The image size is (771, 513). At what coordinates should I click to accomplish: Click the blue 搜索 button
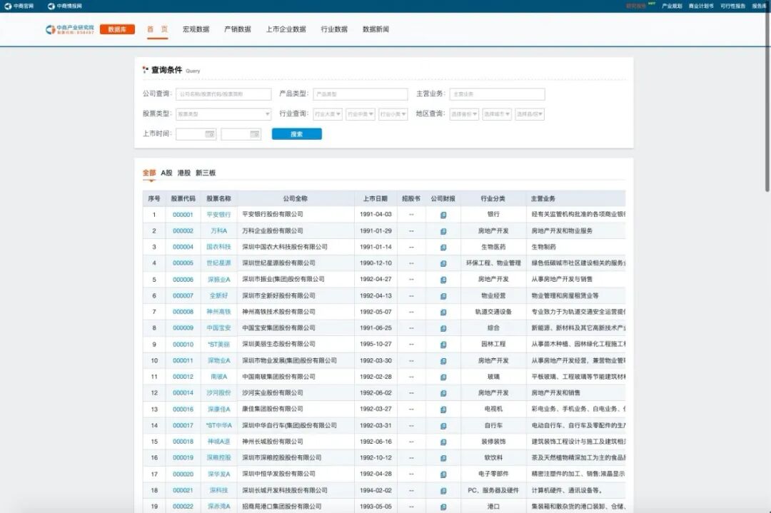click(296, 134)
